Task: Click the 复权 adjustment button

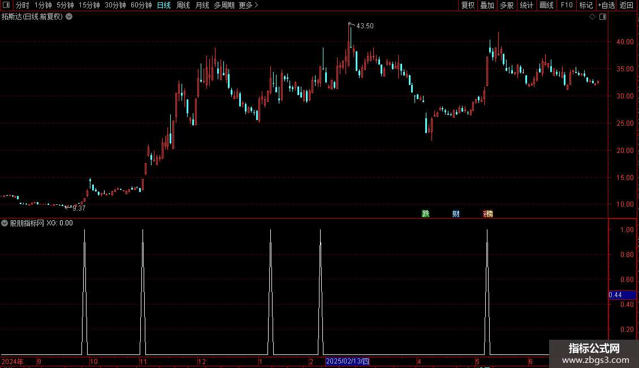Action: tap(468, 5)
